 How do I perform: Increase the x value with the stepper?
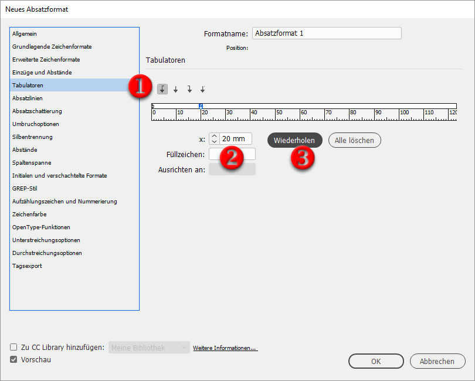[x=214, y=137]
